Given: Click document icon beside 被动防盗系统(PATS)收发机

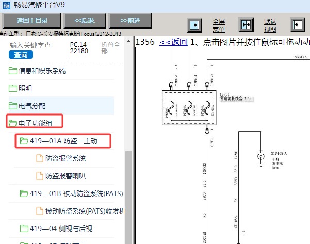Looking at the screenshot, I should [x=40, y=211].
